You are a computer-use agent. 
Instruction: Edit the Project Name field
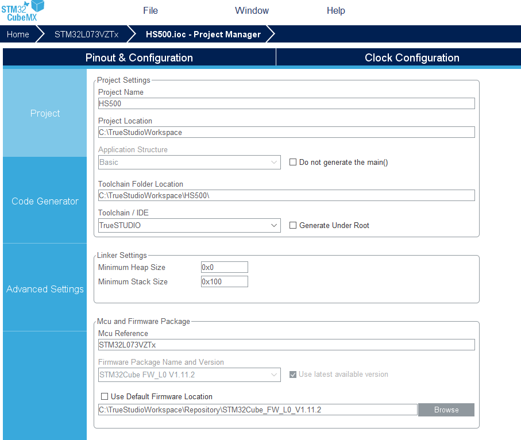pos(287,103)
